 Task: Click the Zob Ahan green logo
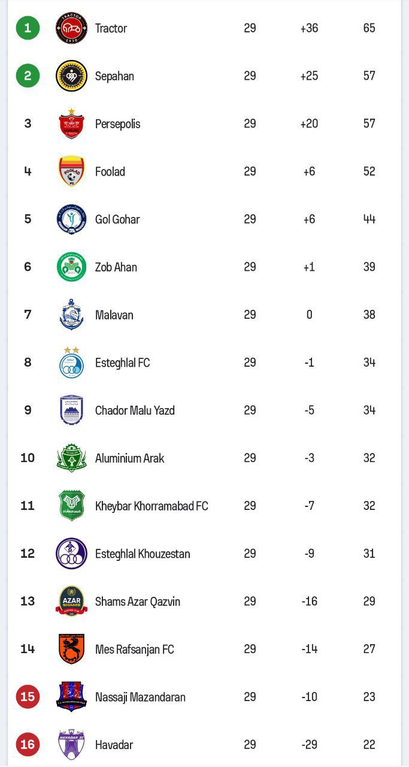(x=71, y=267)
